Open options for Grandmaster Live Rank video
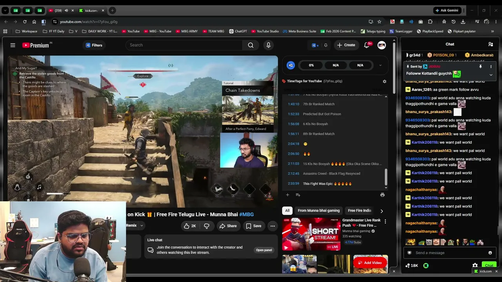Screen dimensions: 502x282 coord(385,222)
